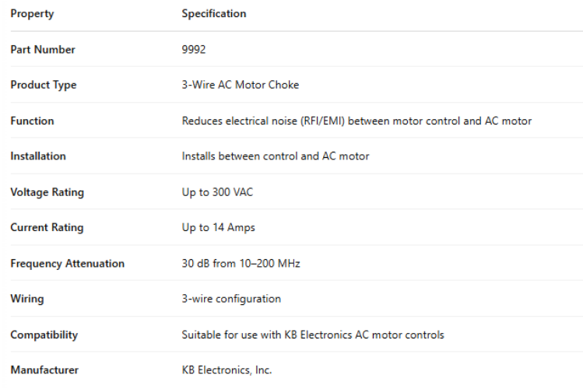
Task: Select the Product Type label
Action: (x=44, y=86)
